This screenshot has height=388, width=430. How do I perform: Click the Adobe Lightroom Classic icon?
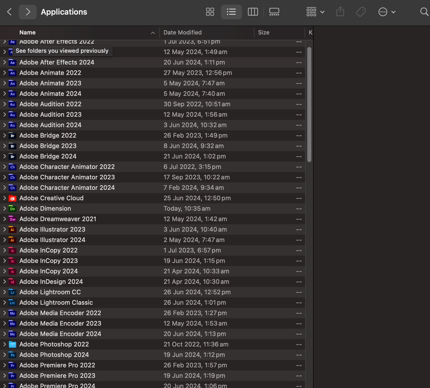pos(13,303)
